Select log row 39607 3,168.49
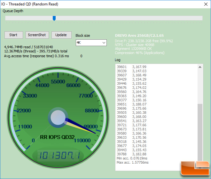Viewport: 211px width, 179px height. click(131, 75)
